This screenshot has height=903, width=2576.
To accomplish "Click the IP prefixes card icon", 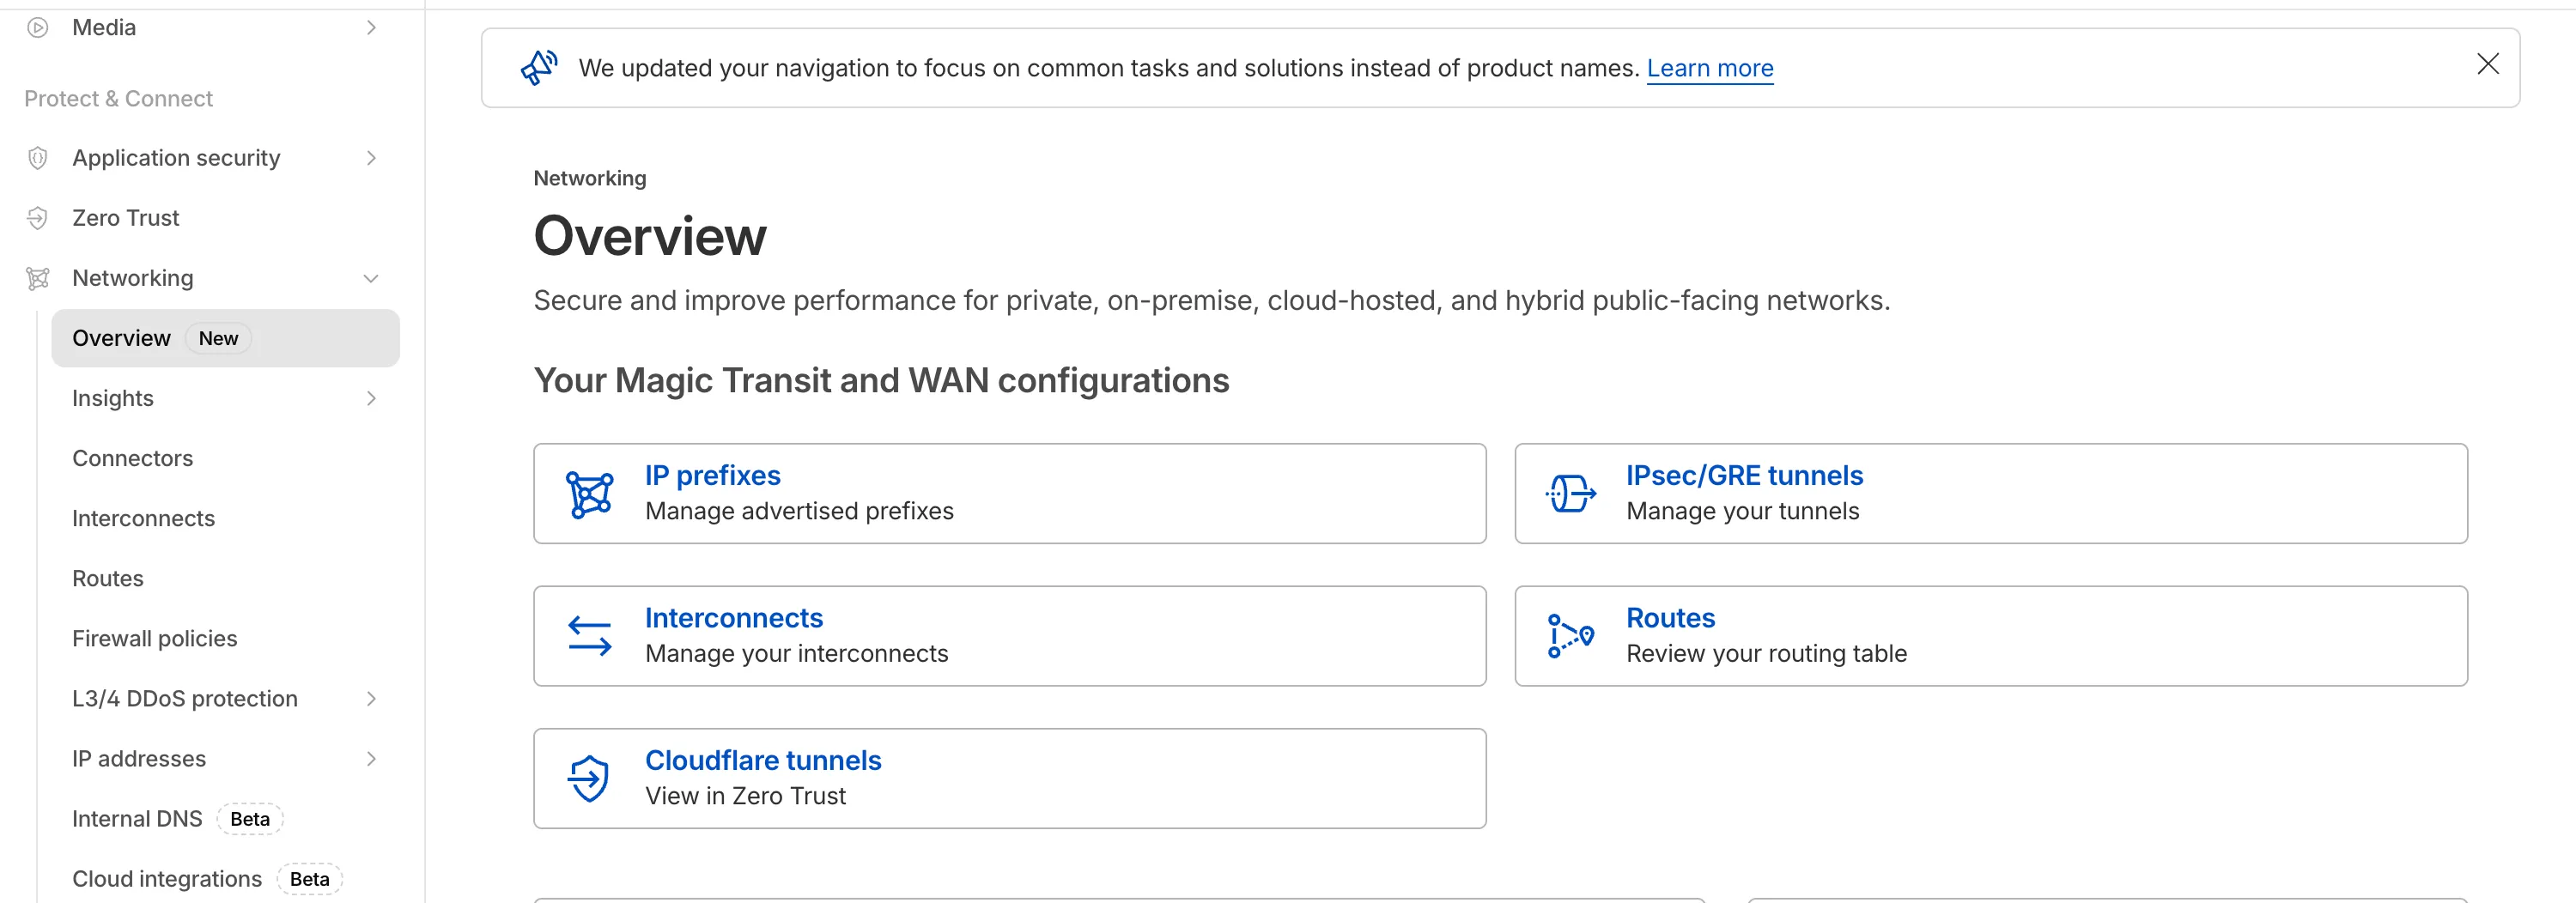I will (589, 494).
